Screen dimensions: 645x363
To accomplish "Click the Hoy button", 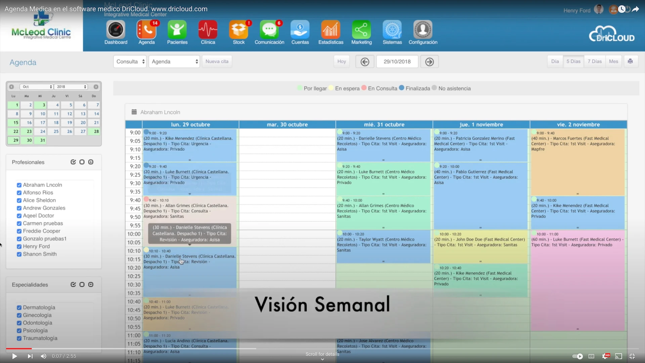I will (x=341, y=61).
